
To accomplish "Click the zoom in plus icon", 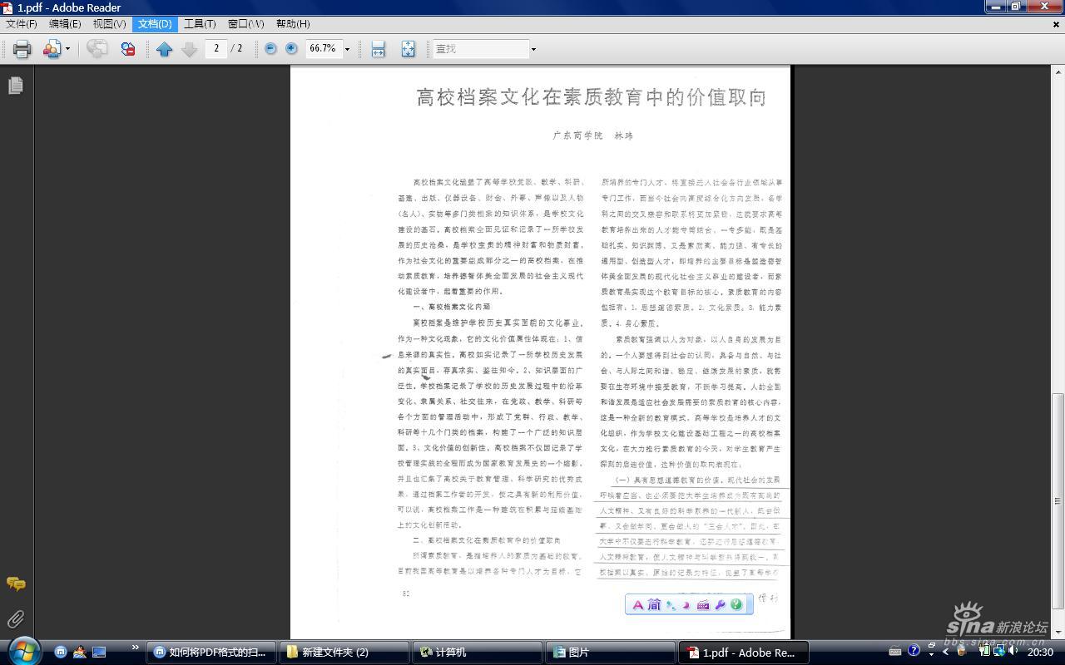I will (x=290, y=48).
